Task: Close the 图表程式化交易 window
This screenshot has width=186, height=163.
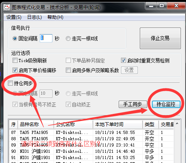Action: coord(176,6)
